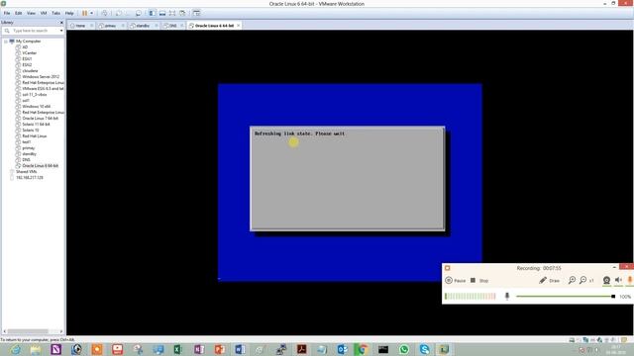Viewport: 634px width, 356px height.
Task: Select cloudera in the library
Action: click(x=30, y=70)
